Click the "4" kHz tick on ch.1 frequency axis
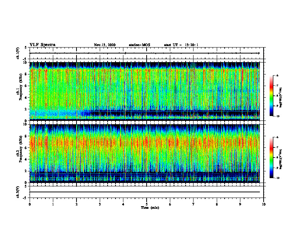Image resolution: width=297 pixels, height=229 pixels. tap(26, 98)
